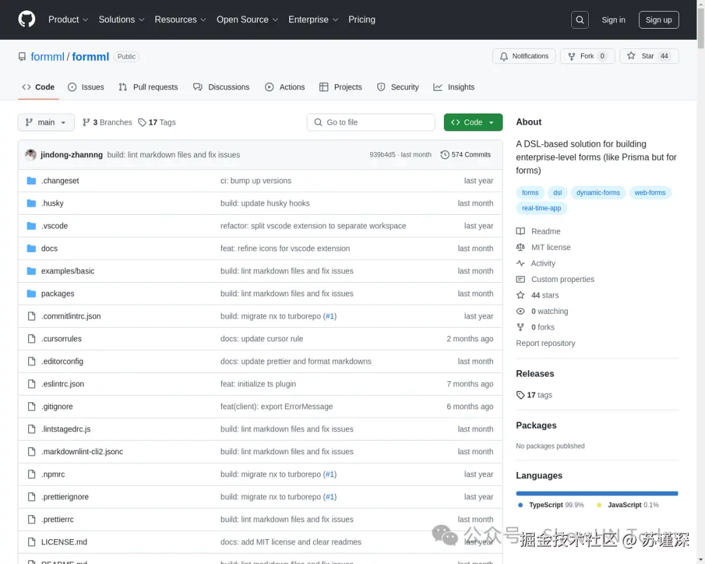The width and height of the screenshot is (705, 564).
Task: Open the formml owner link
Action: [x=47, y=57]
